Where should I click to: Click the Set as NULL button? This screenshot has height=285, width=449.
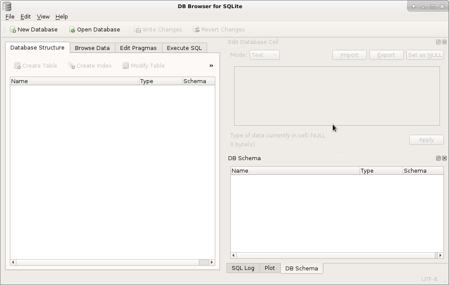coord(425,55)
